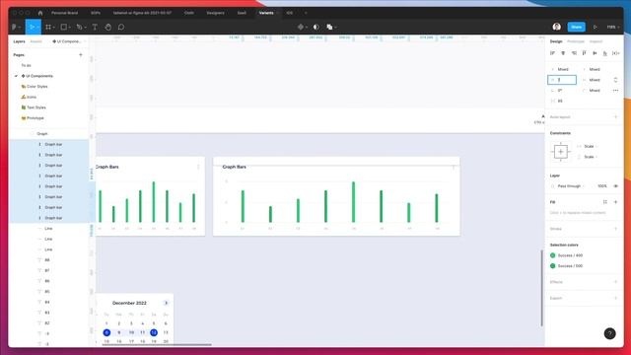Select the To do page
Screen dimensions: 631x355
(x=27, y=65)
